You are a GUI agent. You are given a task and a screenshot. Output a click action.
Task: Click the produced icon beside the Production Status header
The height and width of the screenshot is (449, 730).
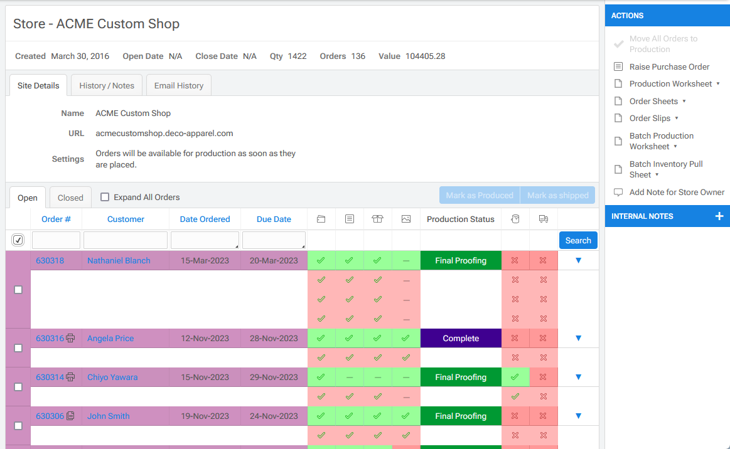pos(515,219)
